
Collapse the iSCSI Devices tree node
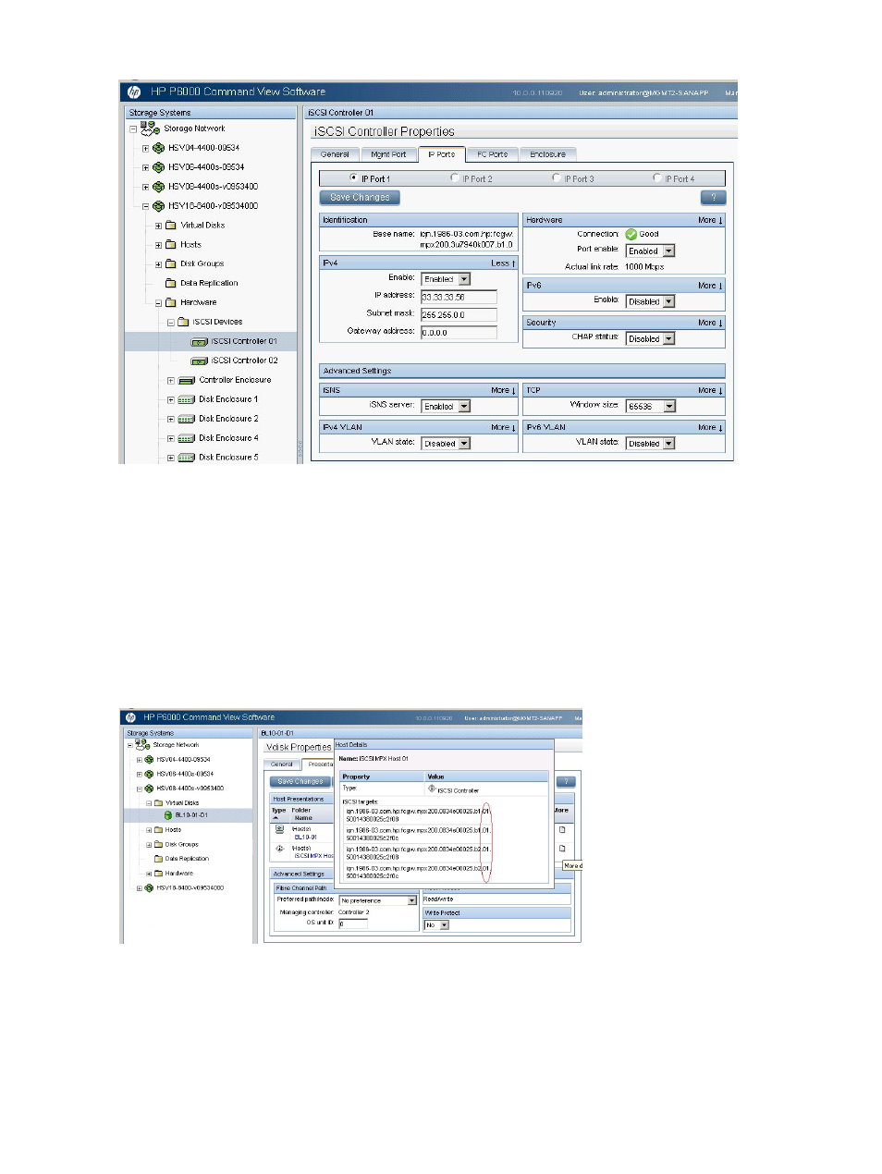coord(171,323)
